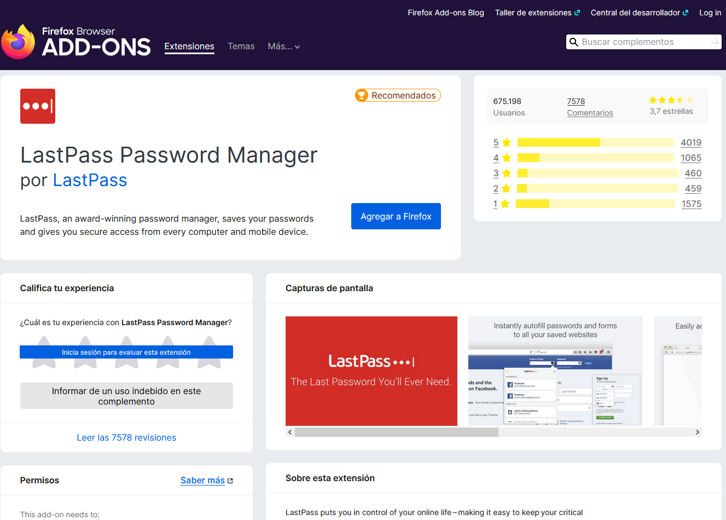Switch to the Temas tab
The image size is (726, 520).
click(241, 47)
